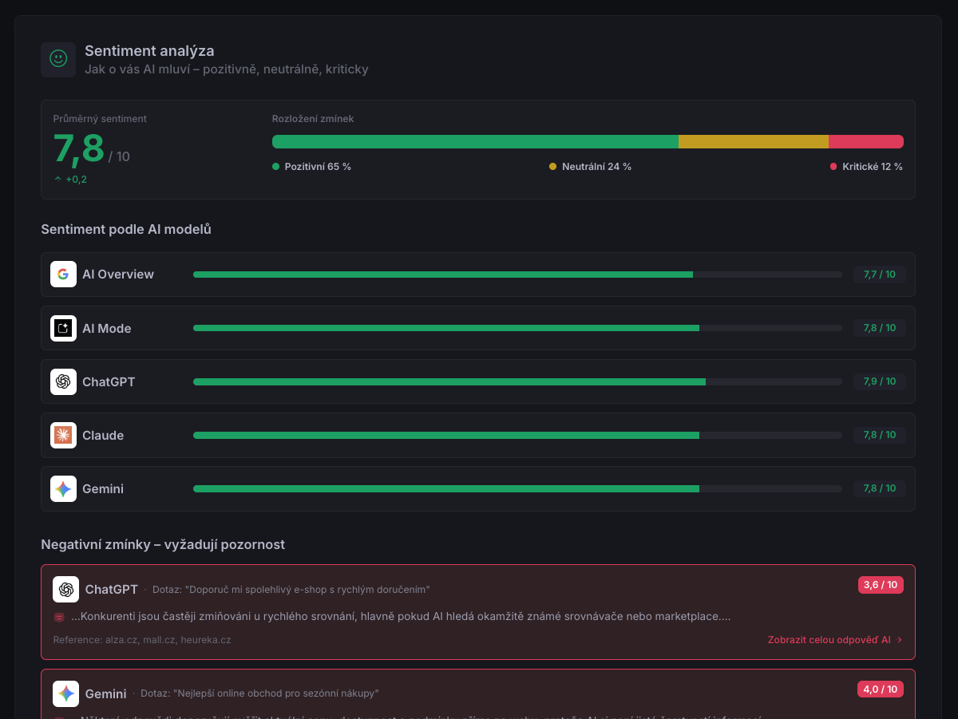Click the chevron after Zobrazit celou odpověď AI
This screenshot has width=958, height=719.
900,639
